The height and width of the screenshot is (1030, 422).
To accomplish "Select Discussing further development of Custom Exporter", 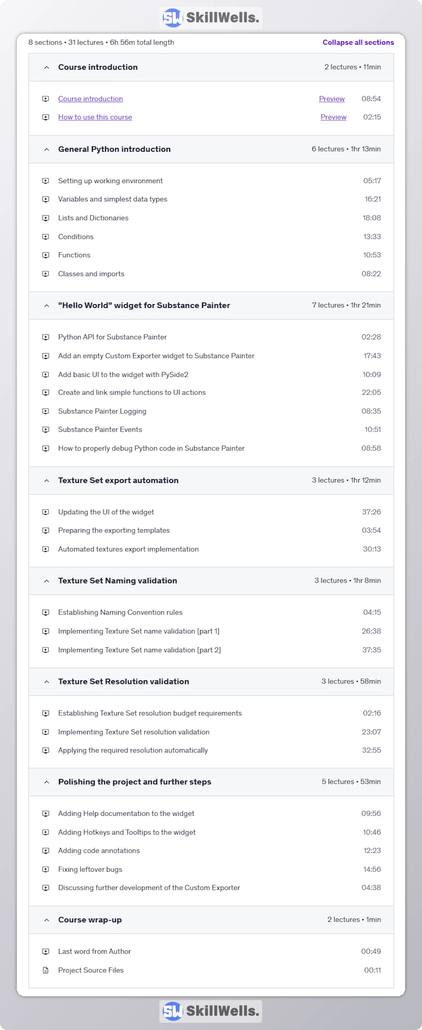I will 149,888.
